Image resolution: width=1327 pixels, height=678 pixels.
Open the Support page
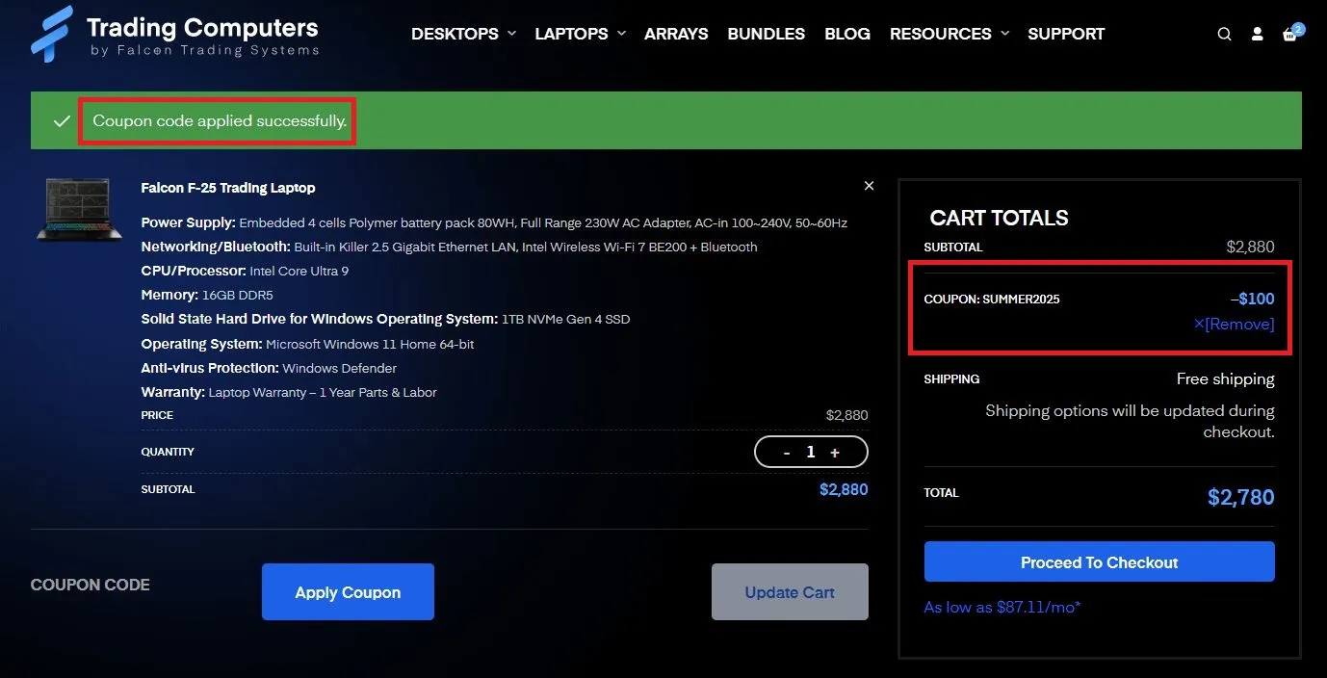click(1066, 34)
